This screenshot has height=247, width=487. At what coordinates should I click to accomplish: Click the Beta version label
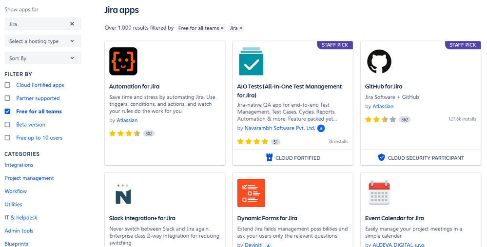pyautogui.click(x=31, y=124)
